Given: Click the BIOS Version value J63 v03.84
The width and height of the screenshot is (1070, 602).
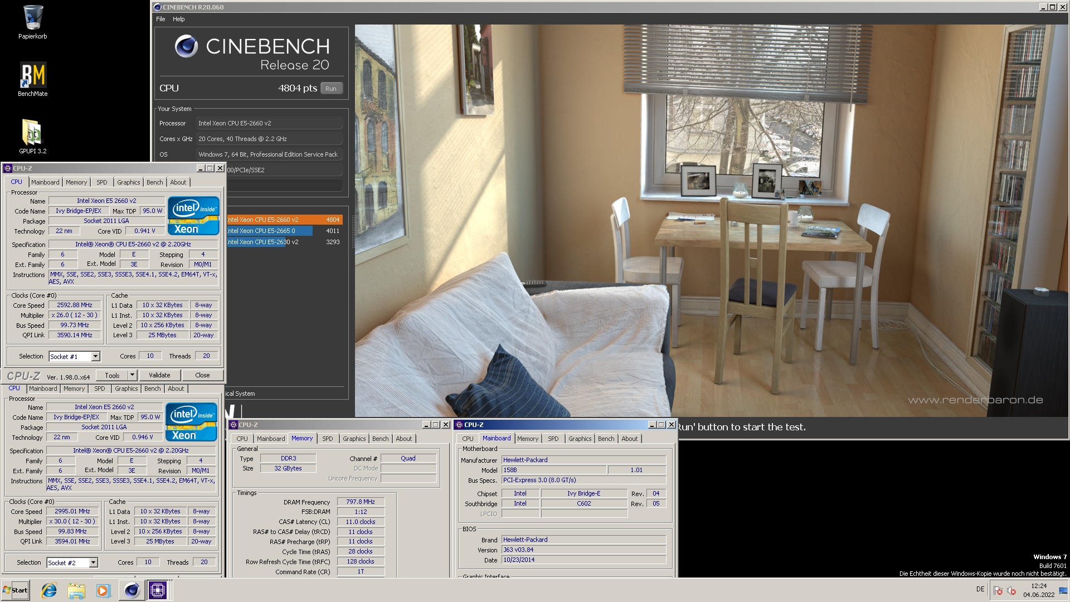Looking at the screenshot, I should point(583,550).
